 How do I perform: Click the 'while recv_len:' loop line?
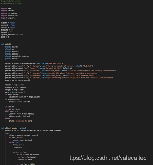click(x=20, y=152)
